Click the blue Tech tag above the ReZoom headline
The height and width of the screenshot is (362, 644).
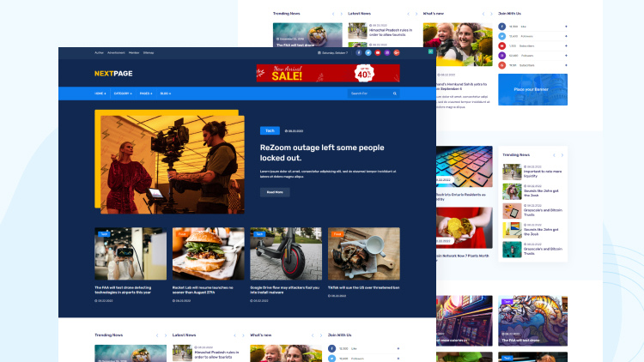270,130
